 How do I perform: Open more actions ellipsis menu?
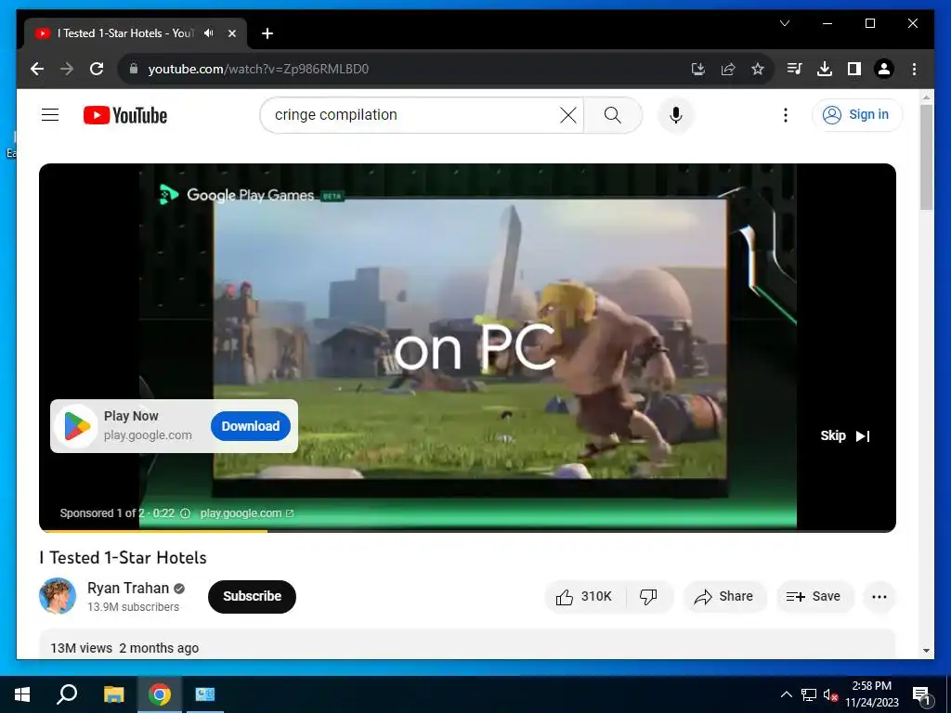[x=879, y=597]
